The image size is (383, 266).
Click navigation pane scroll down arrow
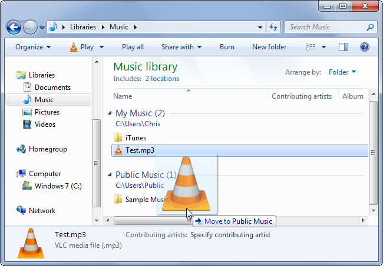pos(97,221)
